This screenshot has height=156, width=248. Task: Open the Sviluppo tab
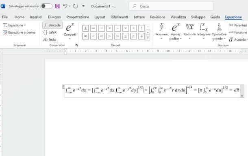tap(198, 17)
